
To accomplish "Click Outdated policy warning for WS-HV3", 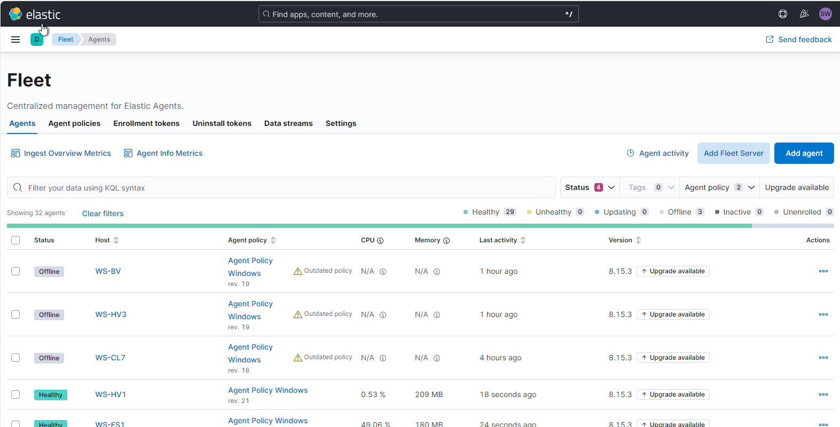I will coord(323,314).
